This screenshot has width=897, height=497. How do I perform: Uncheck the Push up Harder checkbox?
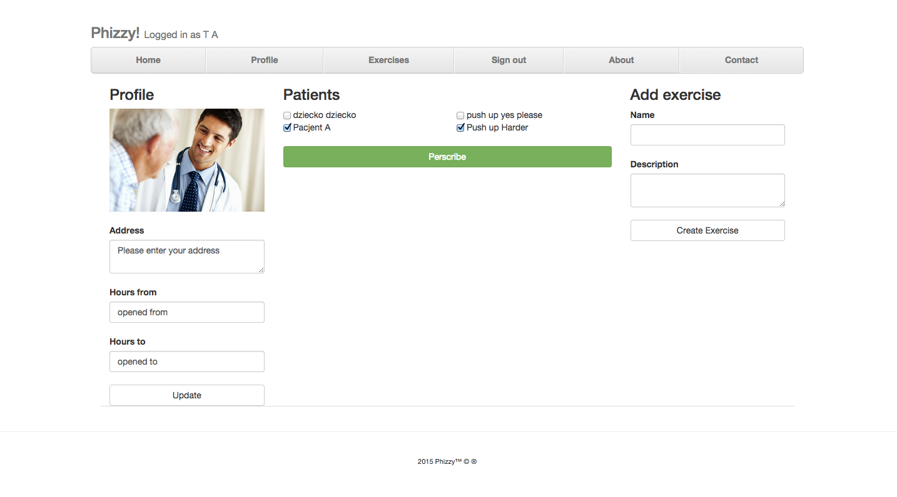pos(460,128)
